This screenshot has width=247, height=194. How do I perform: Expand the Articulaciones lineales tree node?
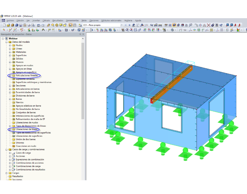tap(10, 76)
